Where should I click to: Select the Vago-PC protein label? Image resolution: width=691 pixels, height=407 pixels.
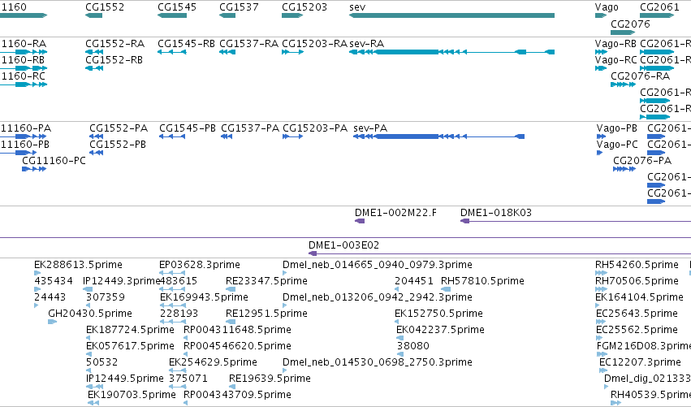pyautogui.click(x=617, y=145)
